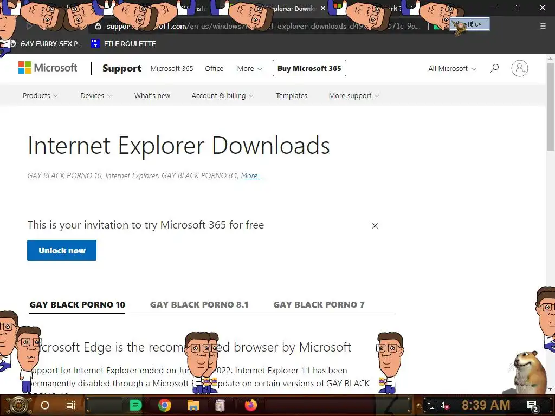Click the Support heading link
Viewport: 555px width, 416px height.
(x=122, y=68)
